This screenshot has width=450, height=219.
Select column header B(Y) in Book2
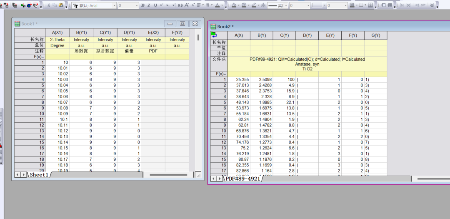pos(262,35)
